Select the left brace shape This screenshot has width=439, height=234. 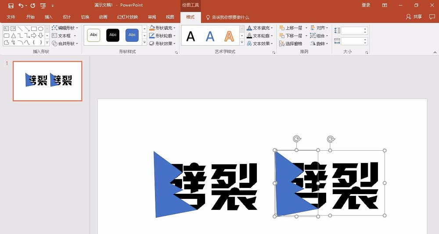(34, 43)
